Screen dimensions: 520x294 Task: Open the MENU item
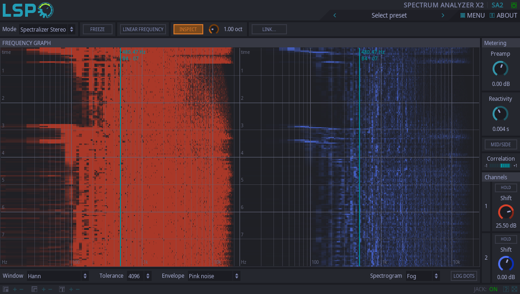click(x=472, y=15)
